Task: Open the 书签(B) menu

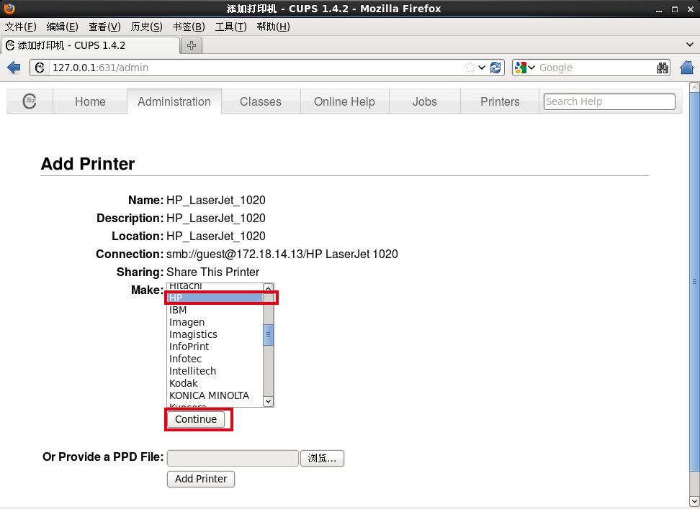Action: tap(189, 27)
